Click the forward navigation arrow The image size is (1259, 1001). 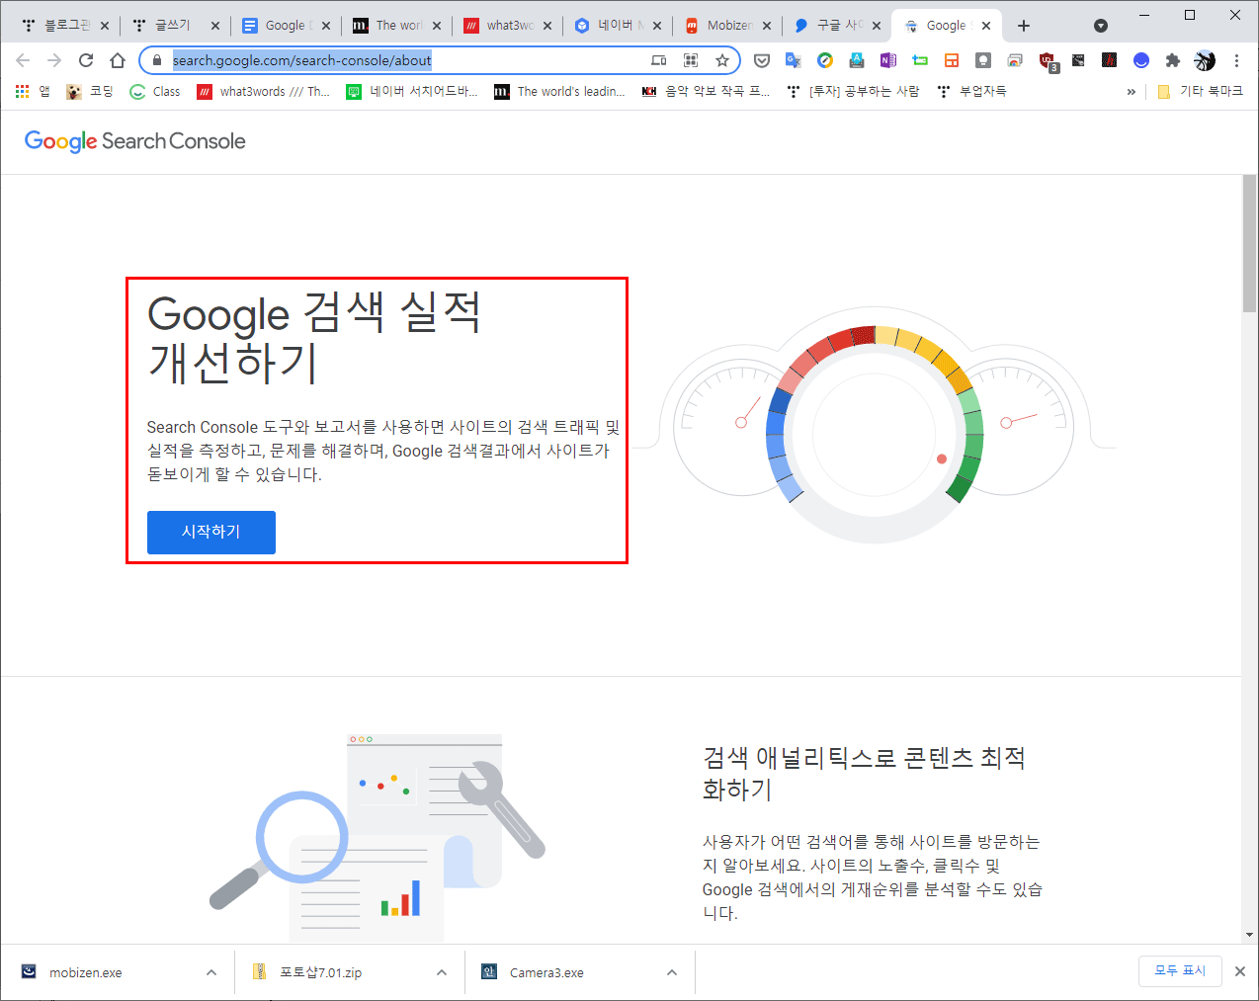[x=54, y=60]
